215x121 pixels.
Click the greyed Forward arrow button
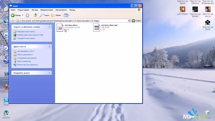coord(27,15)
